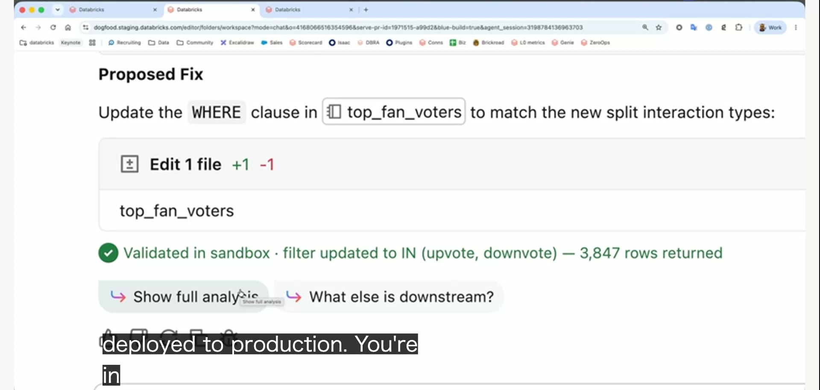Open the browser Extensions puzzle icon
The image size is (820, 390).
[x=739, y=27]
